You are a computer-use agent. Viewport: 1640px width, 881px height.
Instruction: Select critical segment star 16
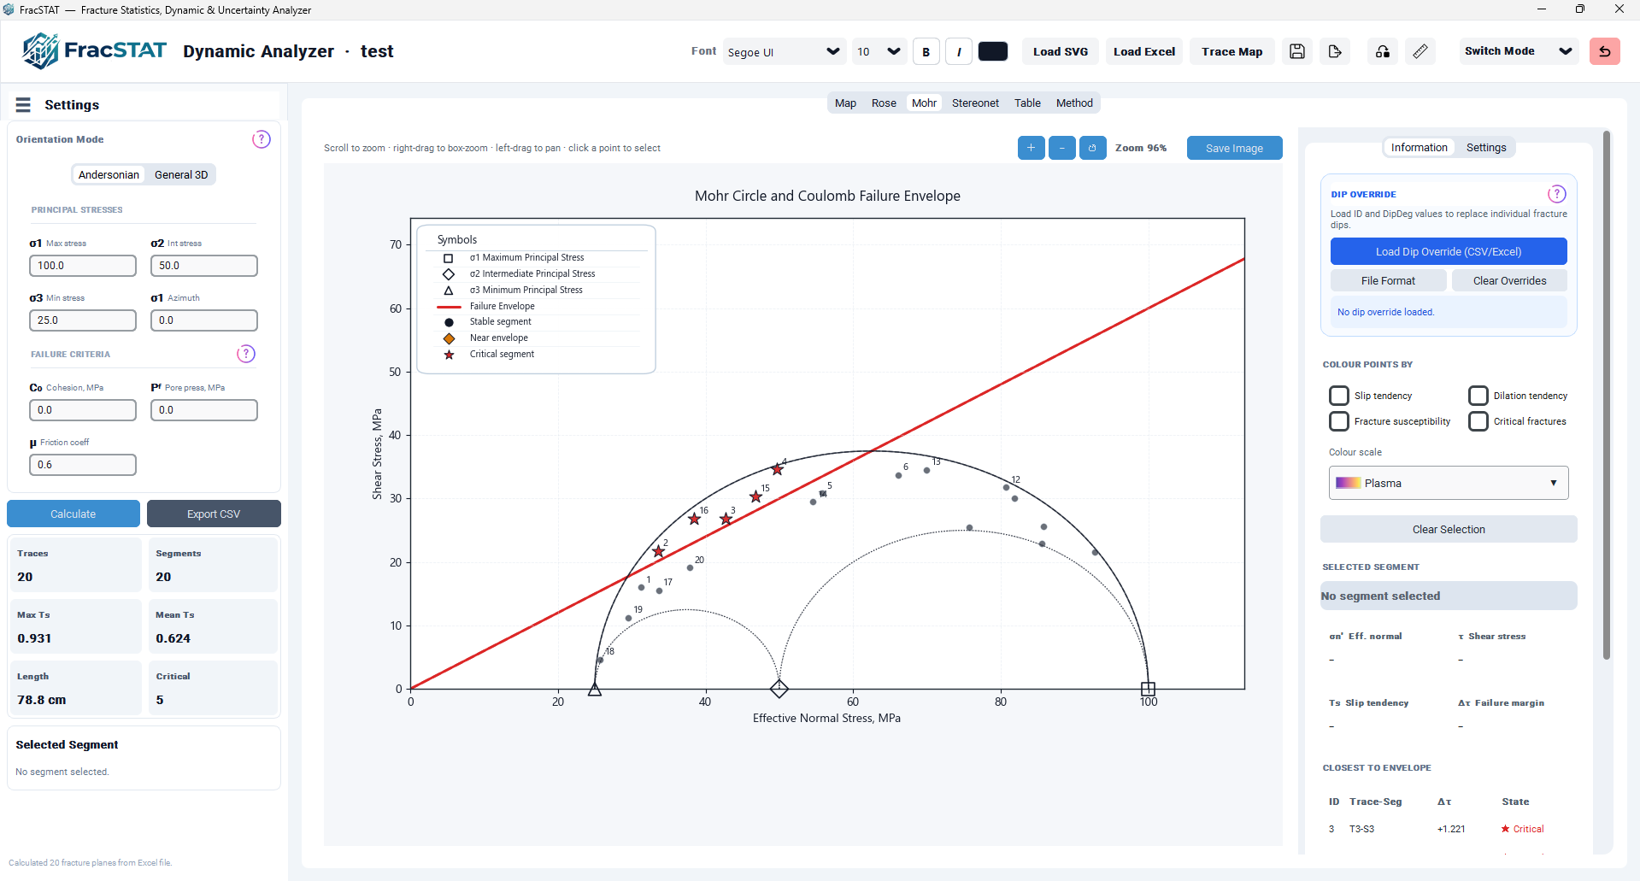tap(694, 519)
